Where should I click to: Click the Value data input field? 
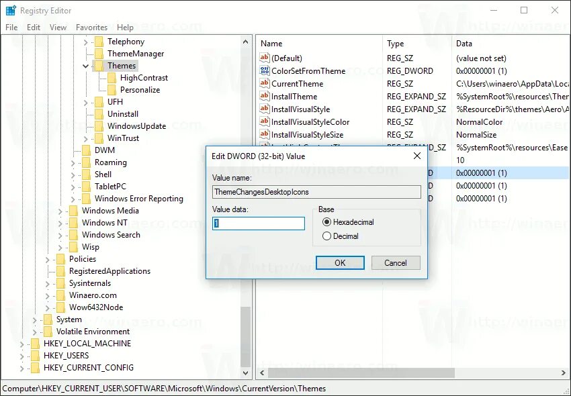click(x=259, y=223)
